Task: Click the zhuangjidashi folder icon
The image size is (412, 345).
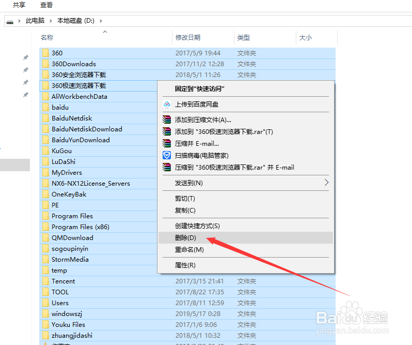Action: (45, 335)
